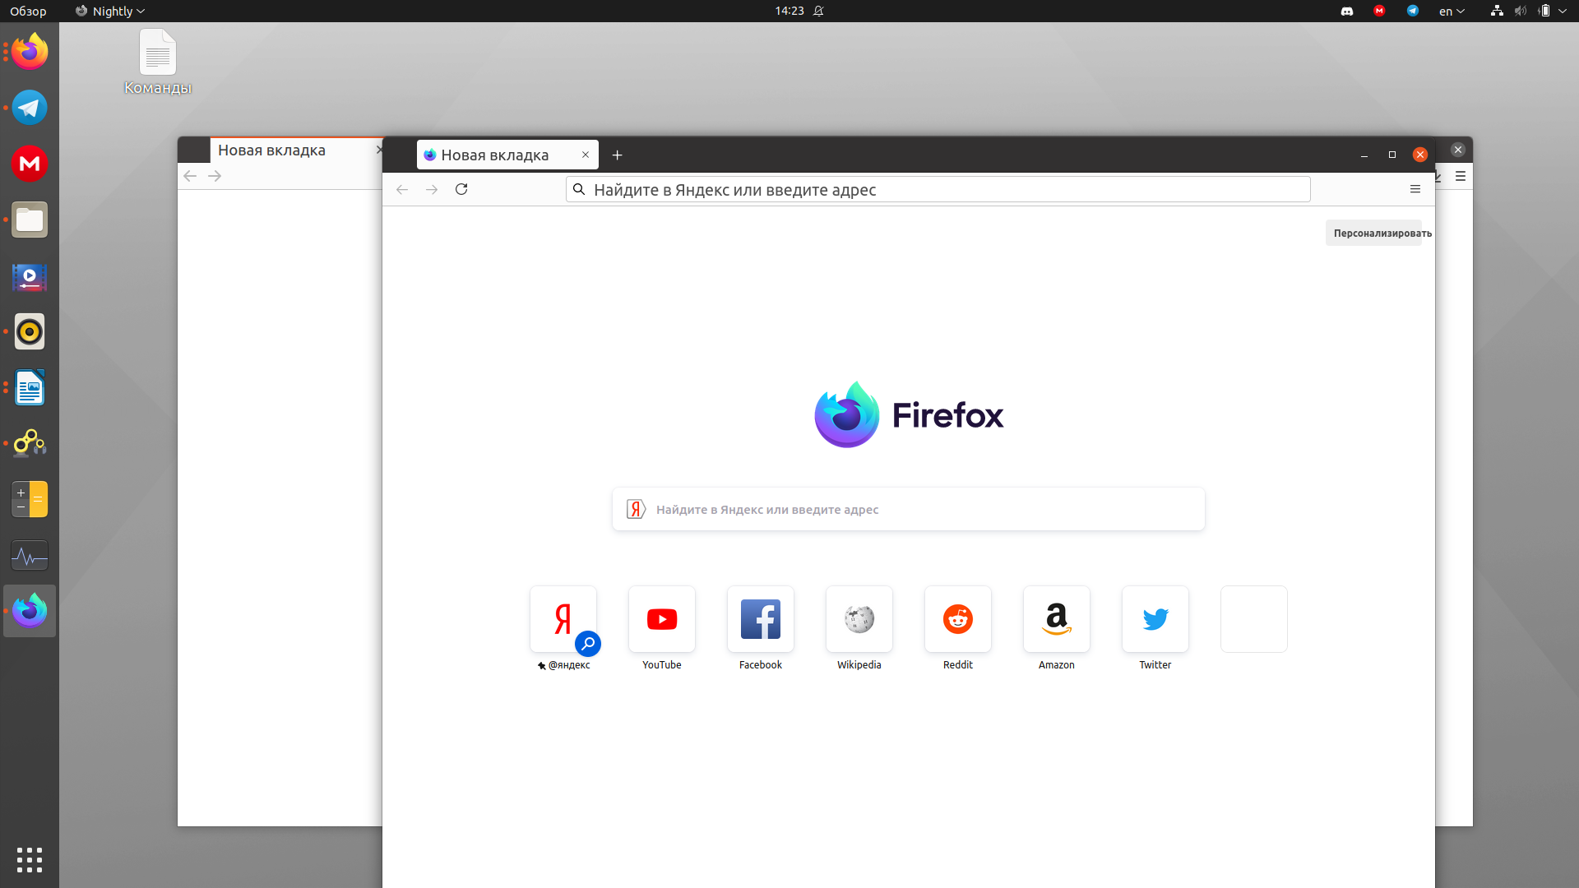Click the volume icon in top bar
The width and height of the screenshot is (1579, 888).
1521,11
